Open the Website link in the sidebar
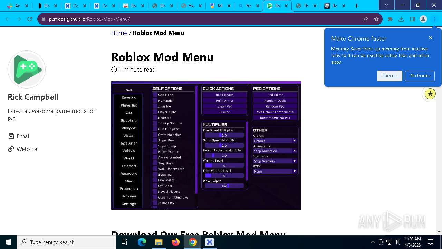 [x=27, y=149]
